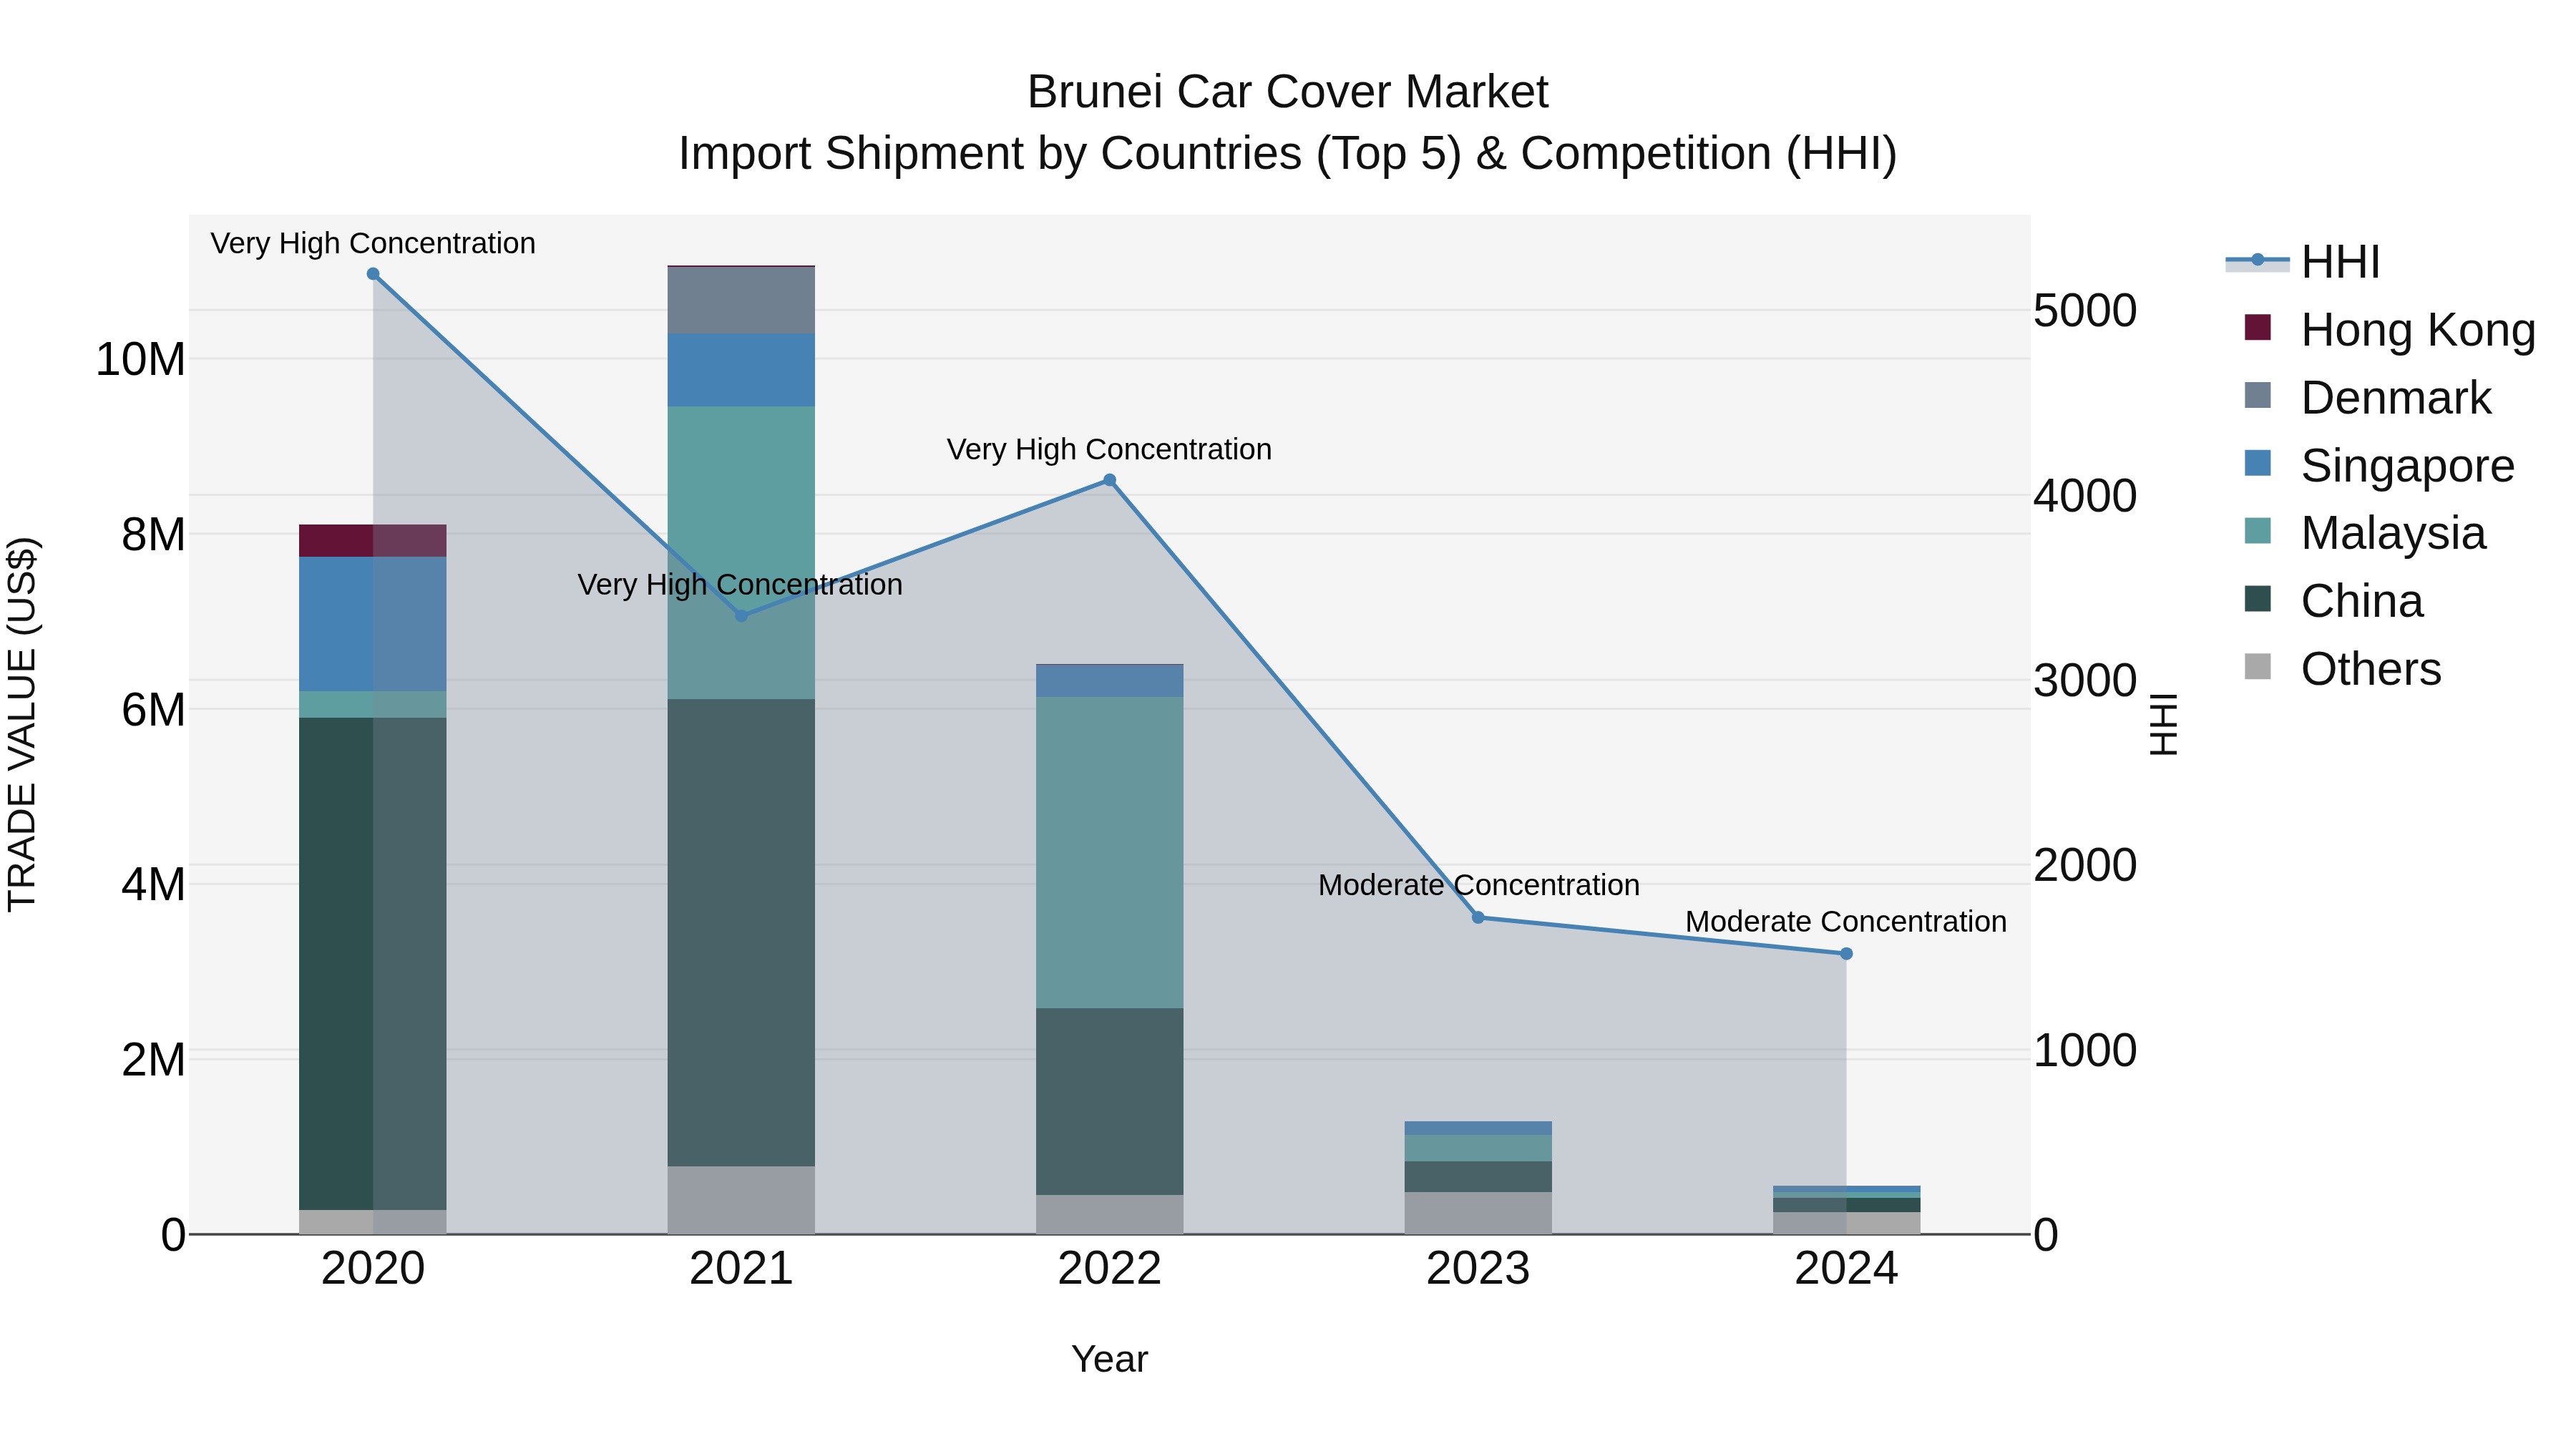Click China segment in 2022 bar
2576x1449 pixels.
pos(1109,1102)
